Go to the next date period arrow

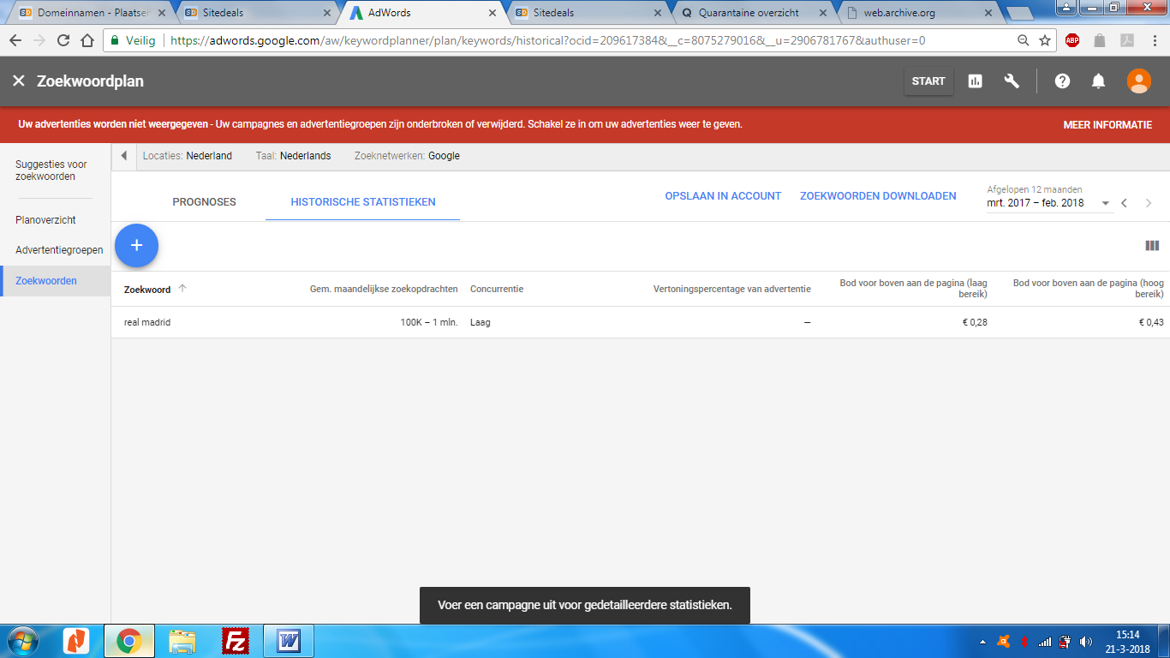1149,203
